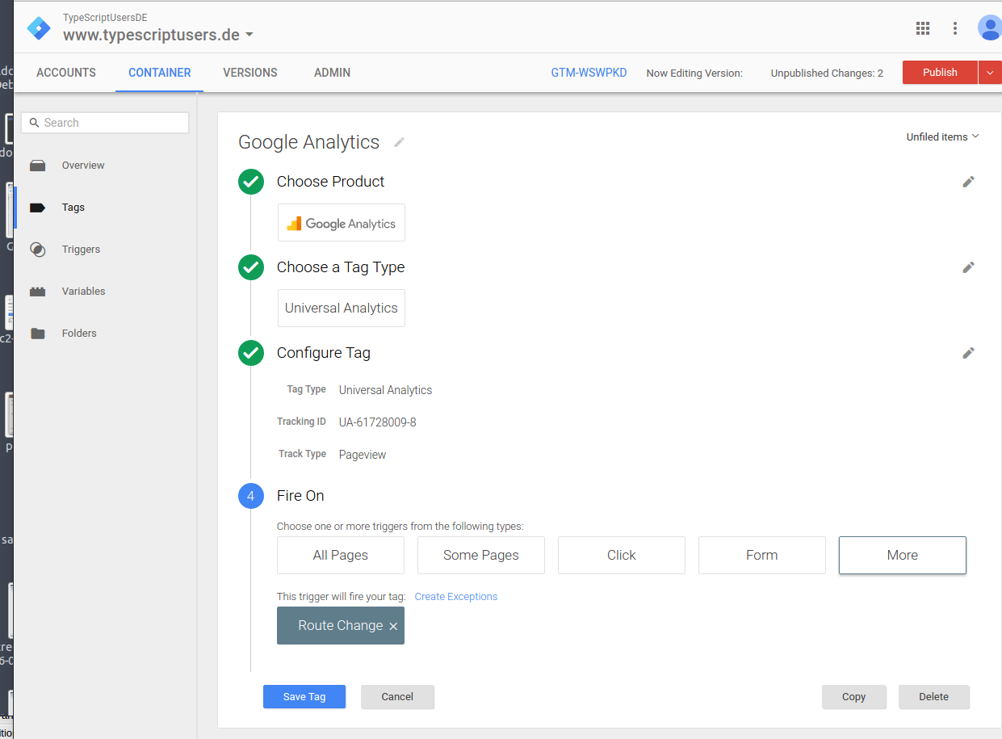Click the Google Tag Manager logo

click(x=39, y=27)
